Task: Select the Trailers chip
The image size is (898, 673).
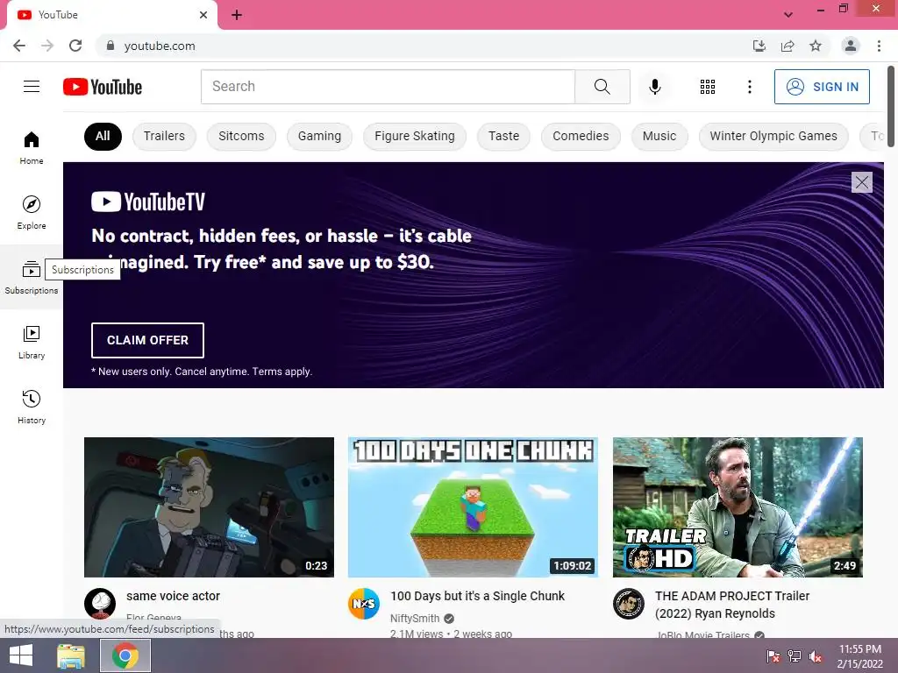Action: [x=164, y=136]
